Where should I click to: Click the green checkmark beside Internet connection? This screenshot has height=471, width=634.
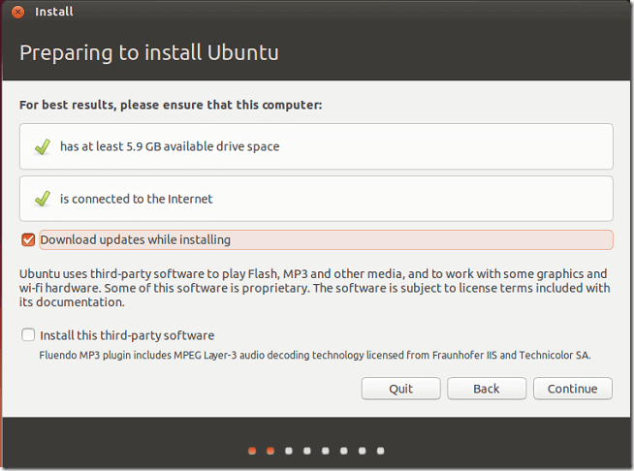pyautogui.click(x=43, y=199)
